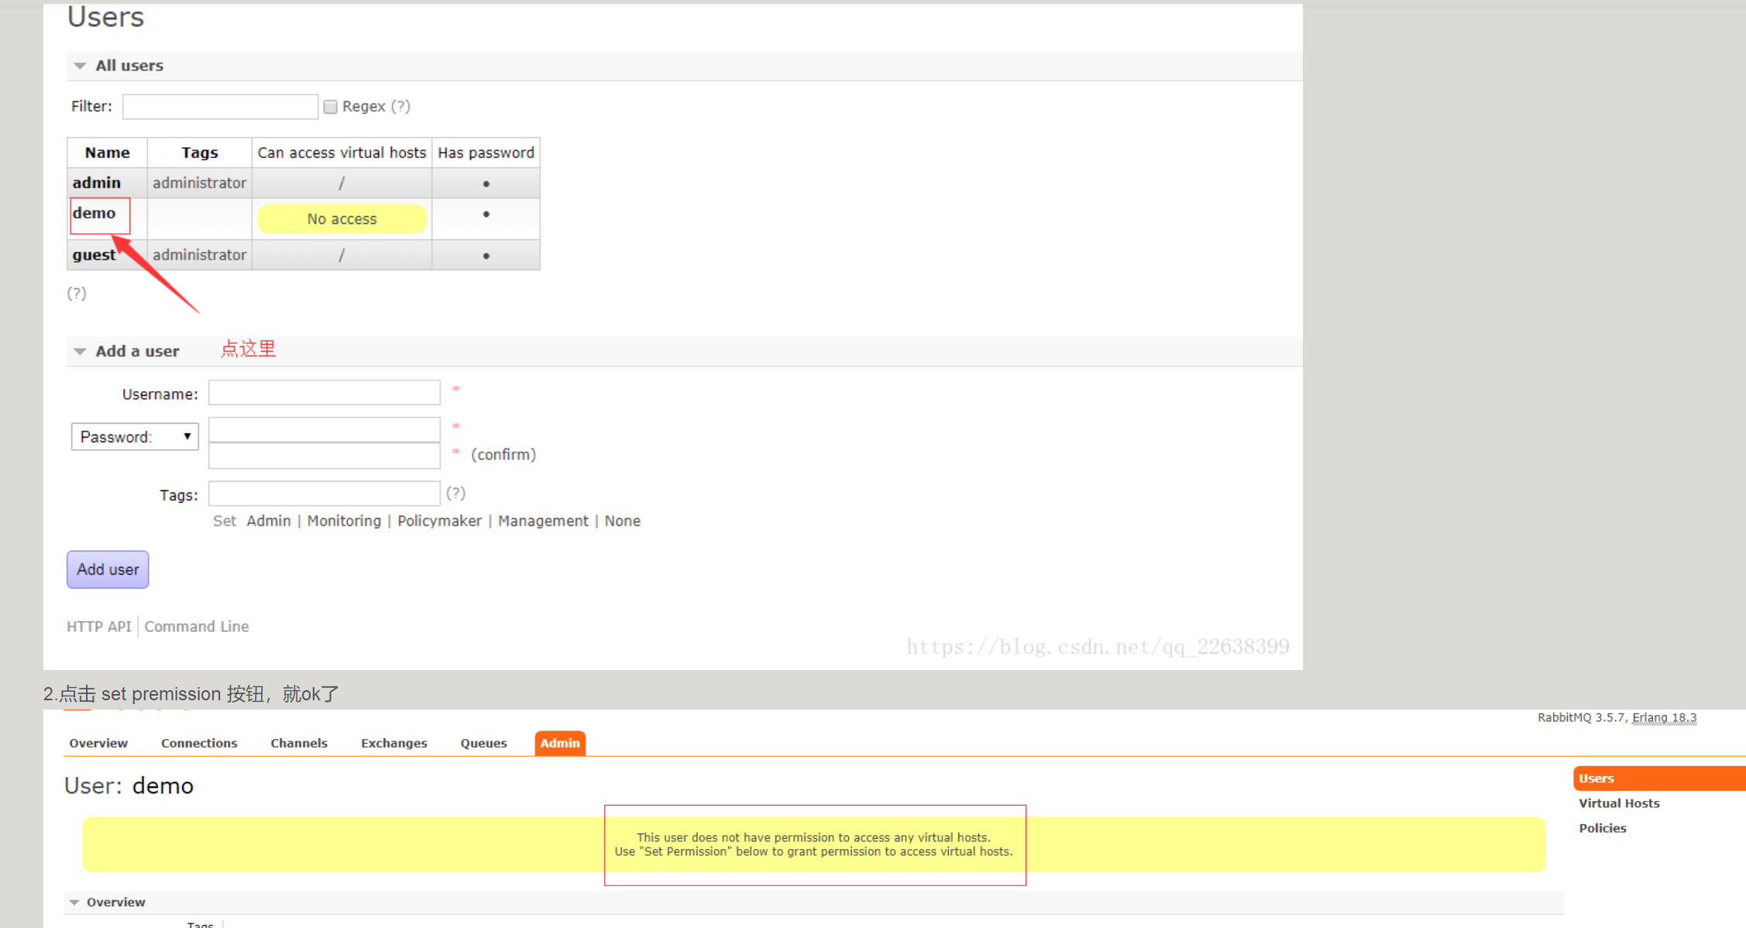Viewport: 1746px width, 928px height.
Task: Click the Has password column header
Action: (x=486, y=153)
